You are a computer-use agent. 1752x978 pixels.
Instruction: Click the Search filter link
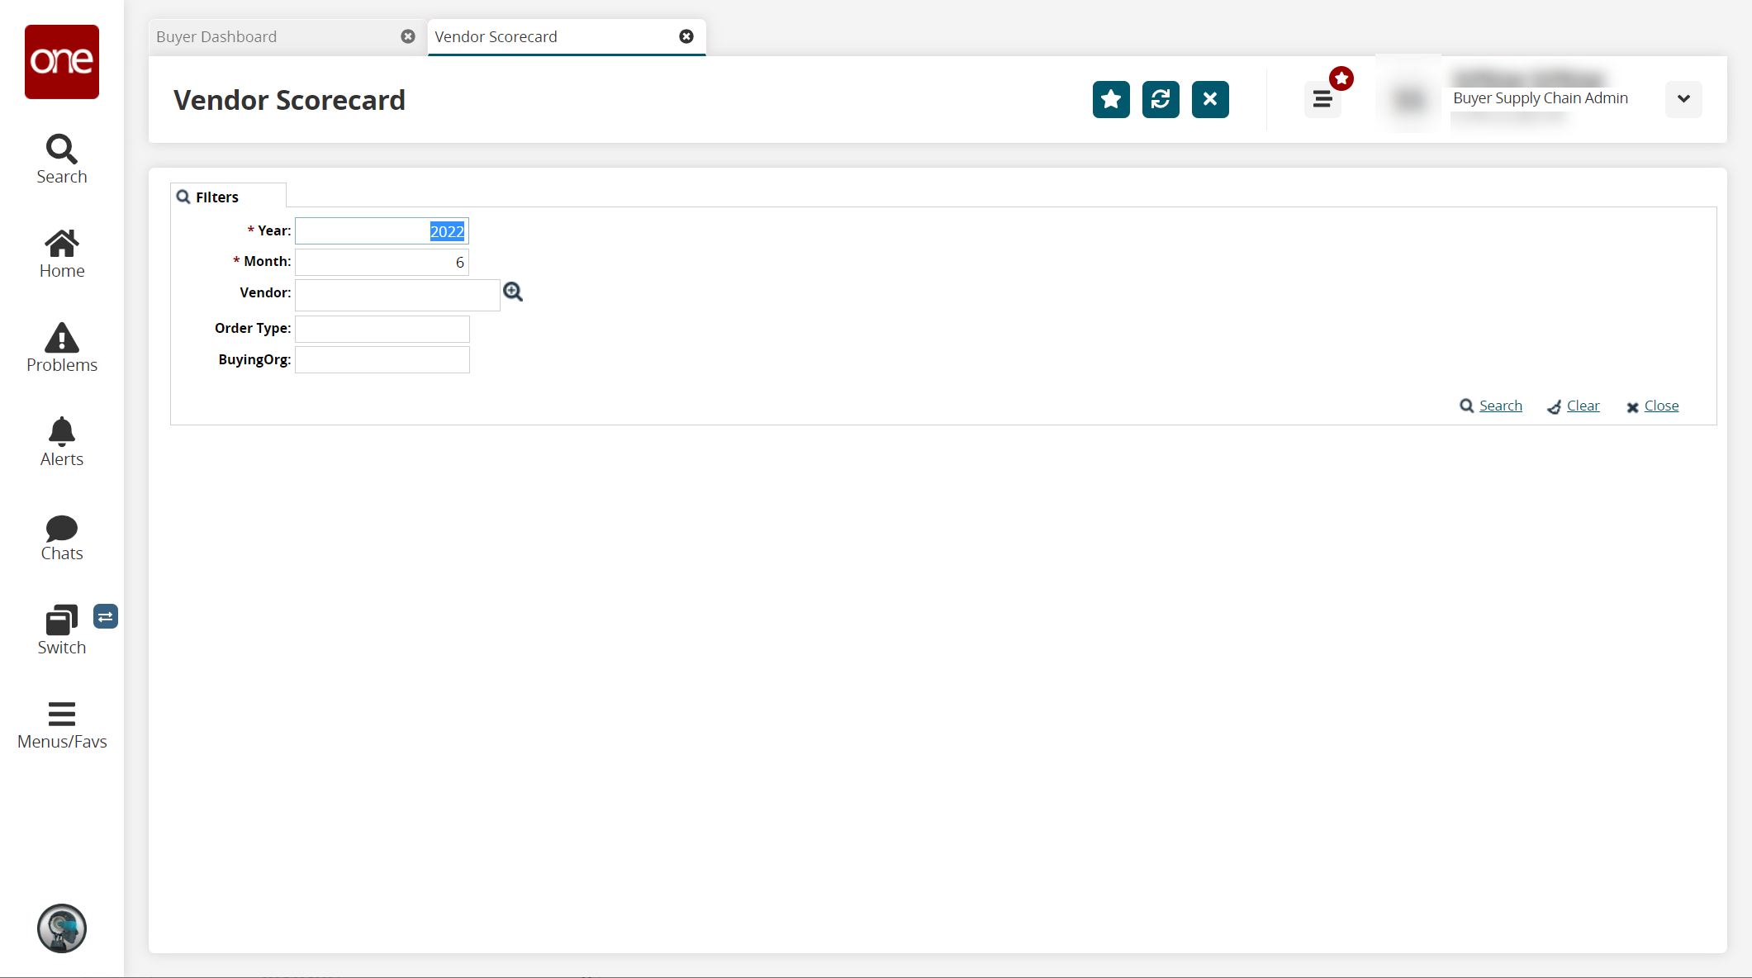click(1500, 406)
